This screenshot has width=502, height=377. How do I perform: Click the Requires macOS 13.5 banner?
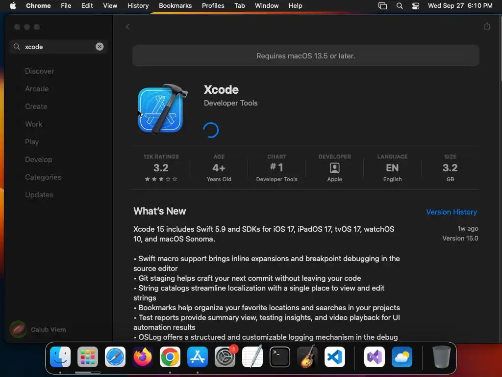pyautogui.click(x=306, y=56)
